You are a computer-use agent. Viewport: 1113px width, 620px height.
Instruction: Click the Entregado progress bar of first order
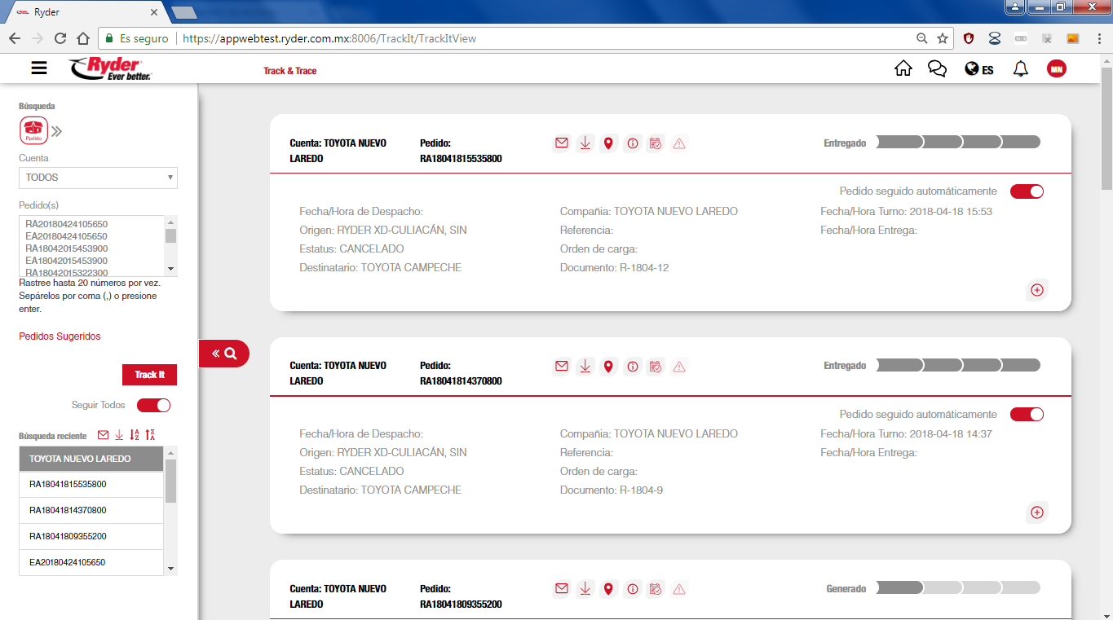tap(958, 143)
